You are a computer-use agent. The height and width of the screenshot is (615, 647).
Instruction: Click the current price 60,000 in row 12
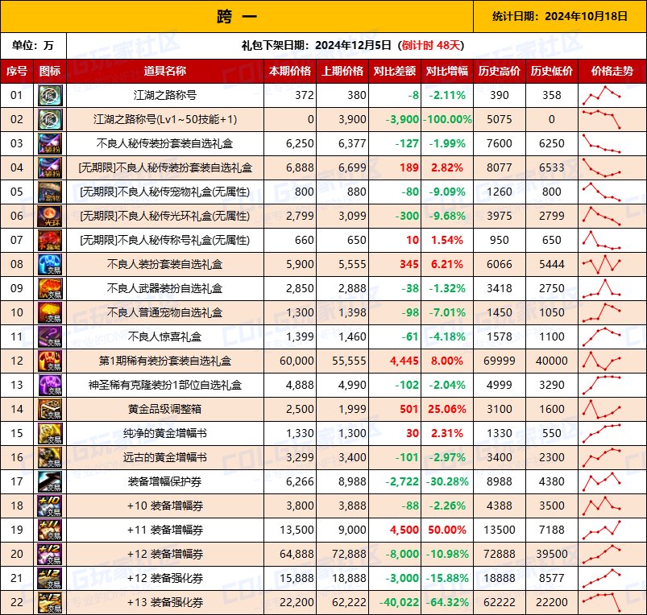pos(297,361)
